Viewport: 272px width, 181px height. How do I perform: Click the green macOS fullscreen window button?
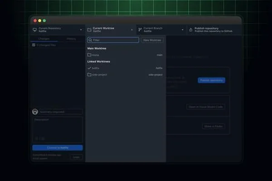coord(44,21)
